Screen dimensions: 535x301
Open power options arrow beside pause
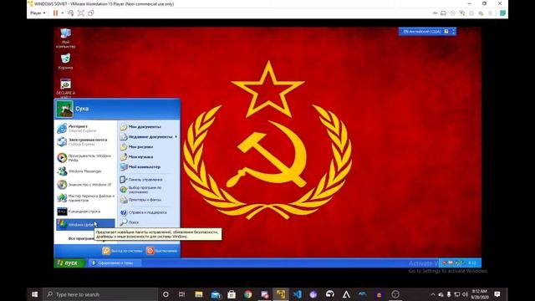click(x=63, y=13)
